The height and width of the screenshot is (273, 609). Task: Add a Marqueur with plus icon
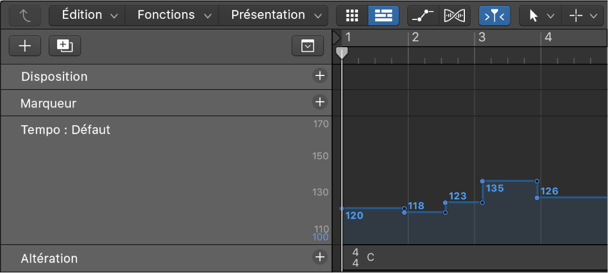click(319, 102)
